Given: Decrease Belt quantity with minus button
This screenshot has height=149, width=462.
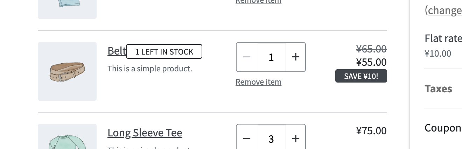Looking at the screenshot, I should point(247,57).
